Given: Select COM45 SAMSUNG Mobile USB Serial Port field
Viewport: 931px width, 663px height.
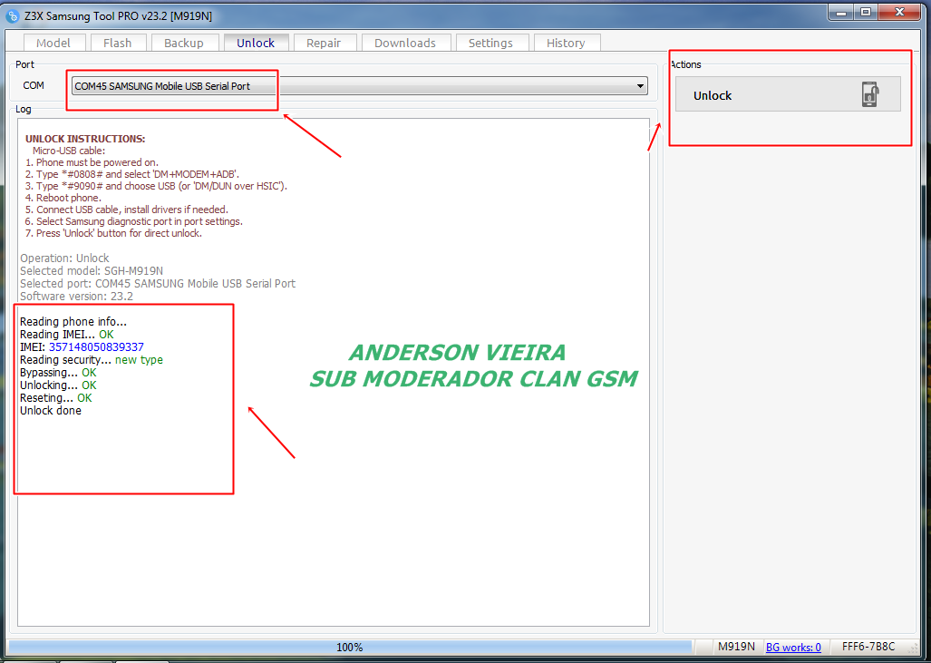Looking at the screenshot, I should (x=359, y=86).
